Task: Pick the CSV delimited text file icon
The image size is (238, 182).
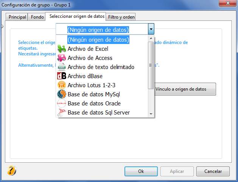Action: click(61, 67)
